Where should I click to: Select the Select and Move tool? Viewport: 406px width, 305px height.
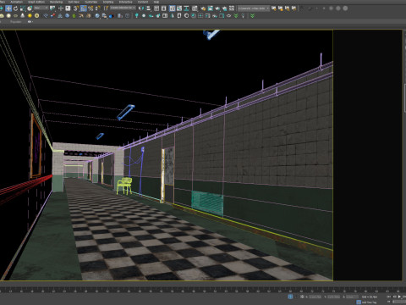[x=8, y=8]
